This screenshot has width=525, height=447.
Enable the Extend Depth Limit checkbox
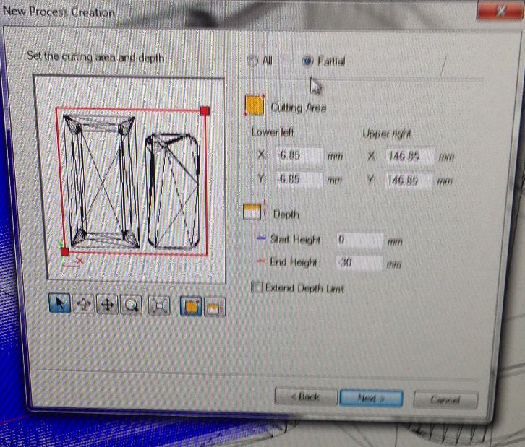(257, 287)
